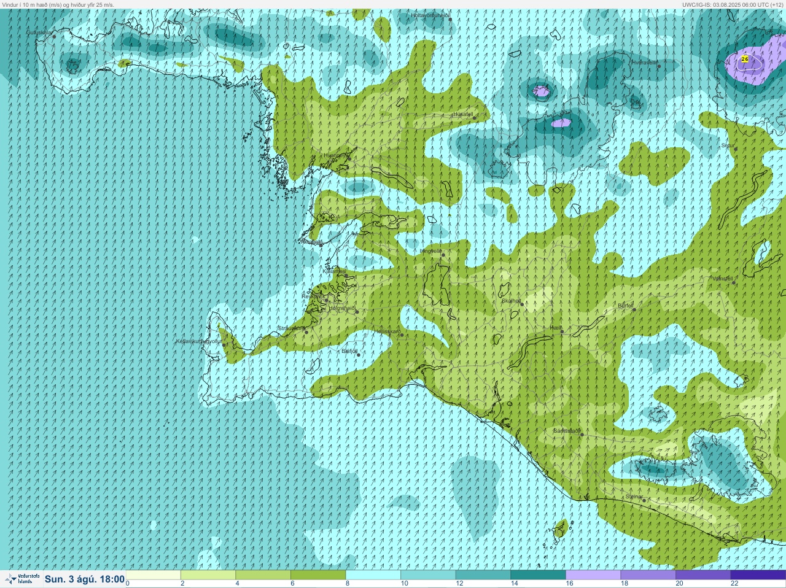Select the 18–20 m/s legend color
The image size is (786, 588).
tap(648, 575)
